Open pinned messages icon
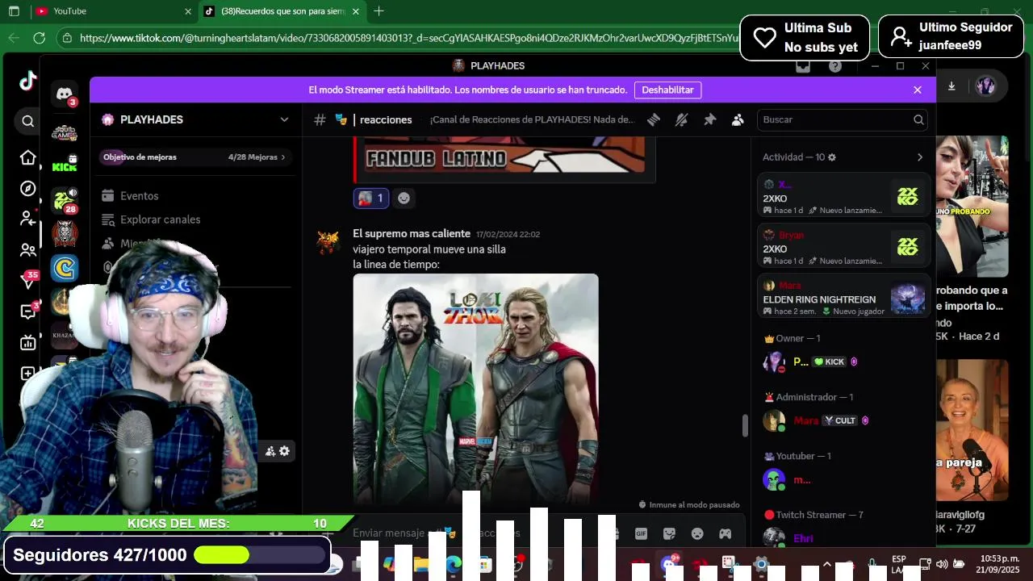This screenshot has height=581, width=1033. click(x=709, y=119)
